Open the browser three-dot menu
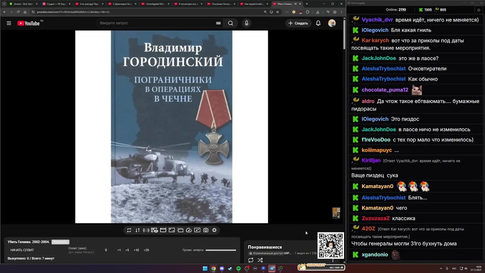The width and height of the screenshot is (485, 273). (341, 12)
